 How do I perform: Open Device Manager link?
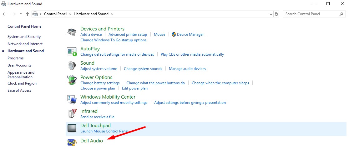[x=190, y=35]
